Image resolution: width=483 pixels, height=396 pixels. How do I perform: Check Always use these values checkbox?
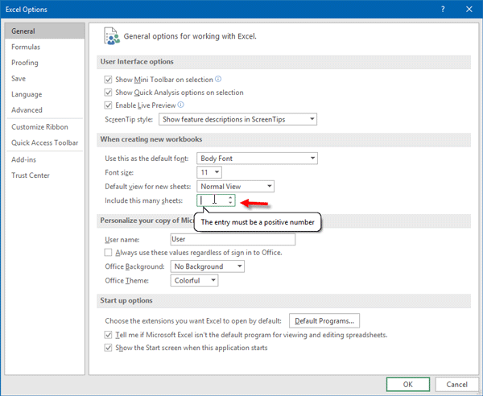click(108, 253)
